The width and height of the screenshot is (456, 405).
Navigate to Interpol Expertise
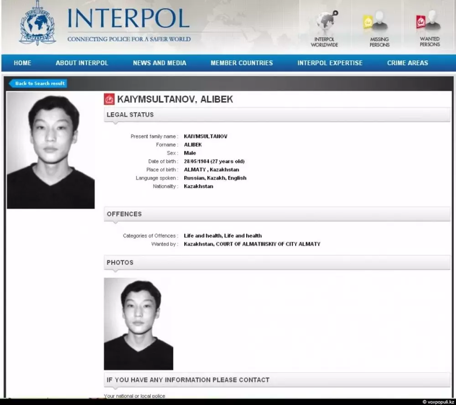coord(330,63)
